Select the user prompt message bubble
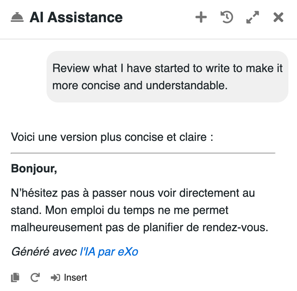 tap(167, 77)
